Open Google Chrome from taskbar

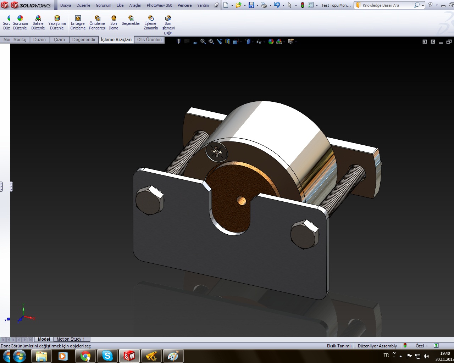(x=85, y=356)
